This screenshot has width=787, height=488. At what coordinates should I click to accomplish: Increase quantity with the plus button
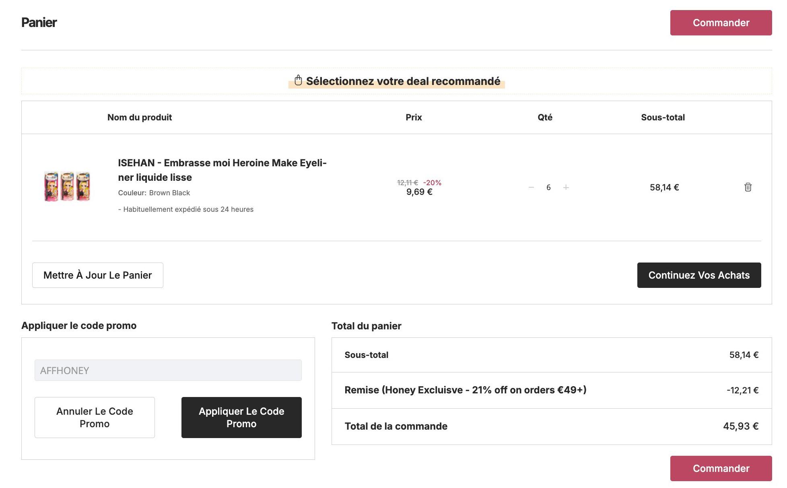566,187
